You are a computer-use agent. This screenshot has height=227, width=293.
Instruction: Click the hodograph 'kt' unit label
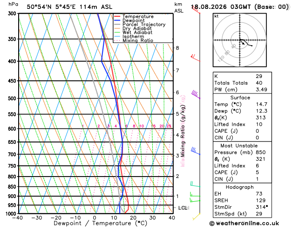pyautogui.click(x=217, y=16)
